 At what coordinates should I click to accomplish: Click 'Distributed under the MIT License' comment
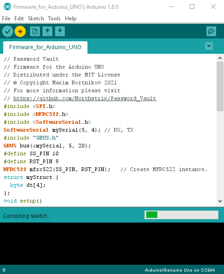tap(67, 75)
